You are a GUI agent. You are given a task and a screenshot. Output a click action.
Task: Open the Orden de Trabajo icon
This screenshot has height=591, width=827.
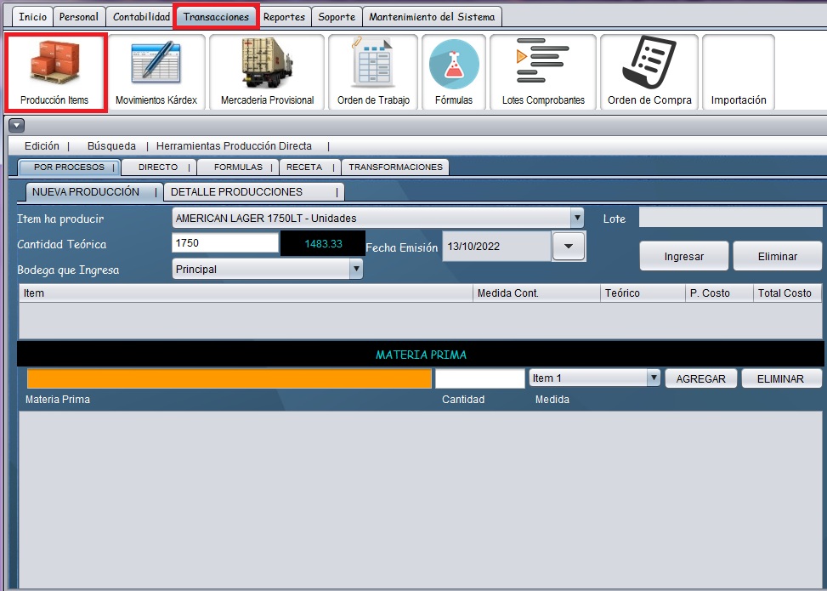(373, 72)
